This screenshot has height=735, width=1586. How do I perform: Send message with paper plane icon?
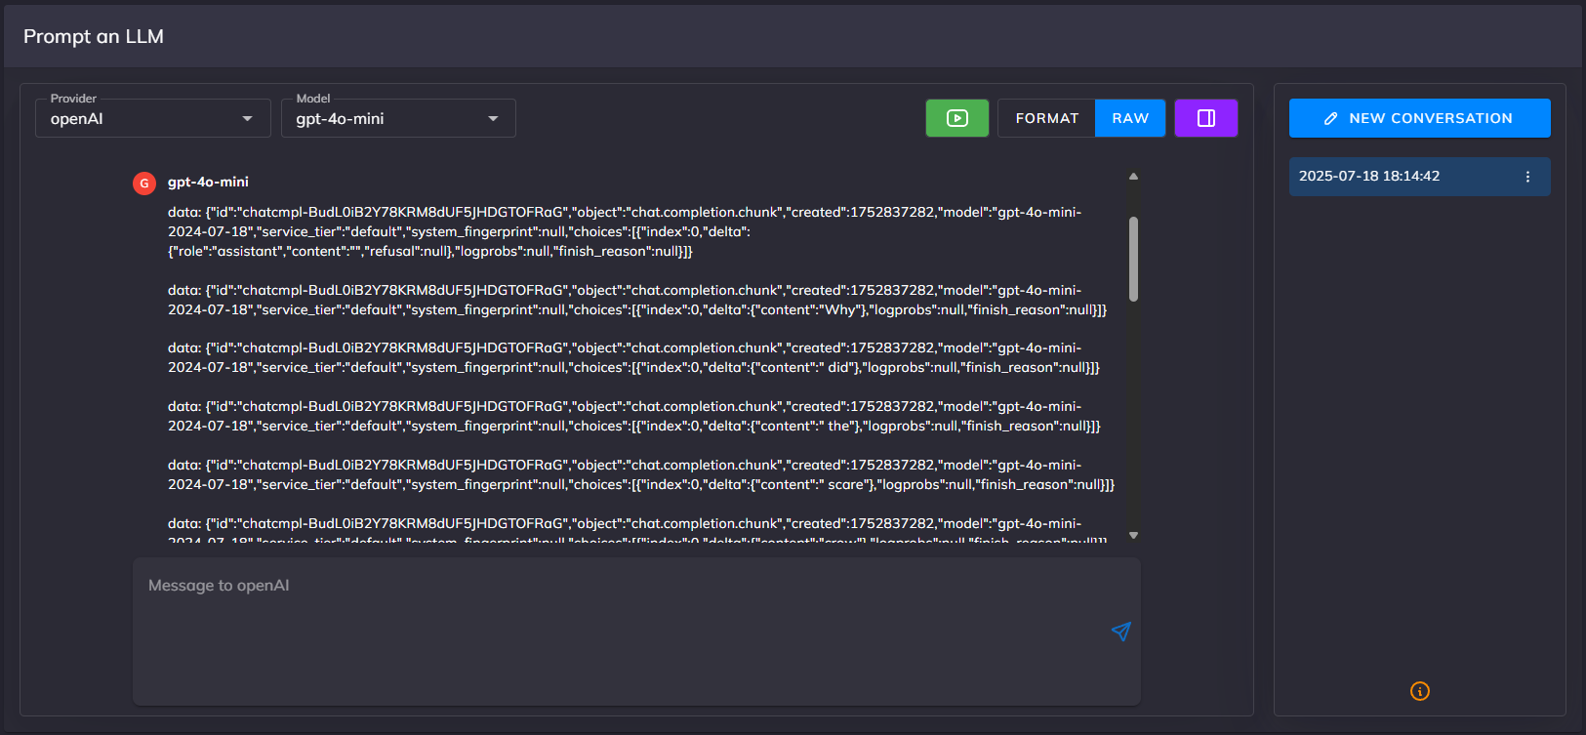coord(1120,632)
